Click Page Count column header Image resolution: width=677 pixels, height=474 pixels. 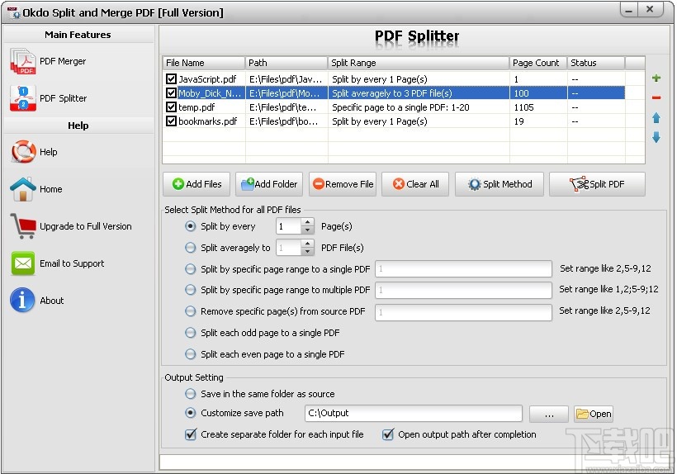538,63
